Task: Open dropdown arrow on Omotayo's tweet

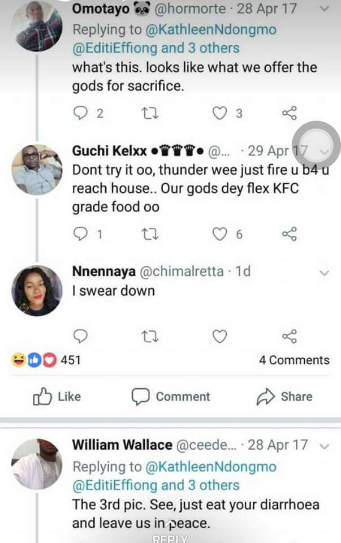Action: [x=324, y=8]
